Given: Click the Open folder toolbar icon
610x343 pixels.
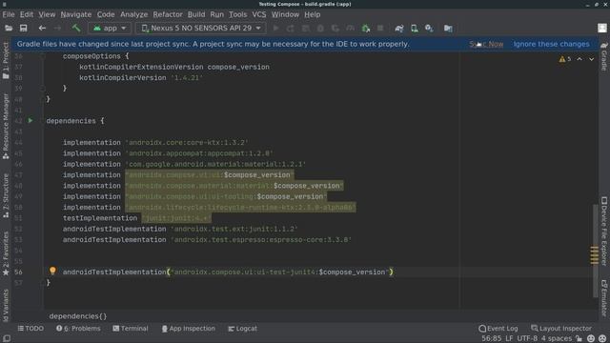Looking at the screenshot, I should click(9, 28).
